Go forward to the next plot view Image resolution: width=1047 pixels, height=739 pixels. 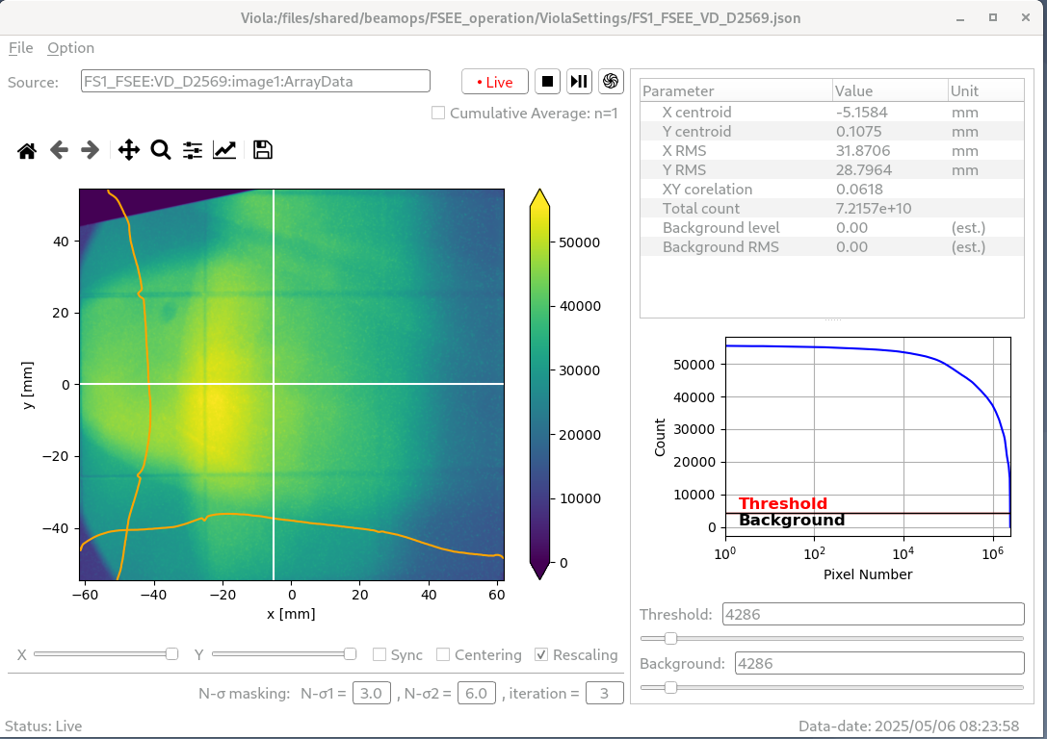point(90,150)
